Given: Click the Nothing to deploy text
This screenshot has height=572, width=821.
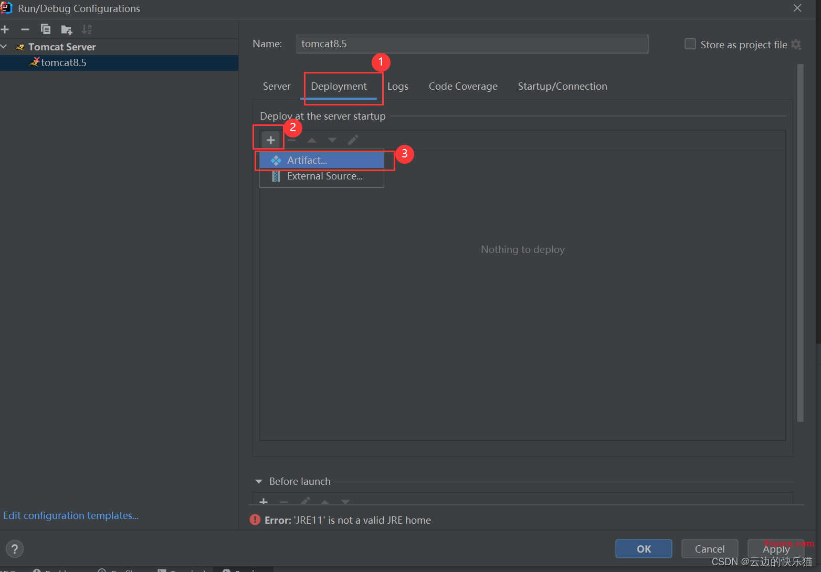Looking at the screenshot, I should click(523, 249).
